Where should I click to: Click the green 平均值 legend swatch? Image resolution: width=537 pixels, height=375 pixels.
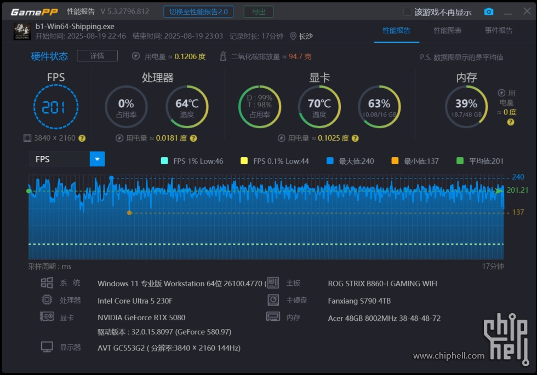[x=460, y=161]
